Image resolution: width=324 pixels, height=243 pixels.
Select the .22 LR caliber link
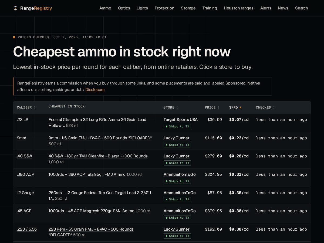tap(23, 120)
